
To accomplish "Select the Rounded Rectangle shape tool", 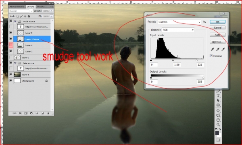I will pyautogui.click(x=218, y=105).
